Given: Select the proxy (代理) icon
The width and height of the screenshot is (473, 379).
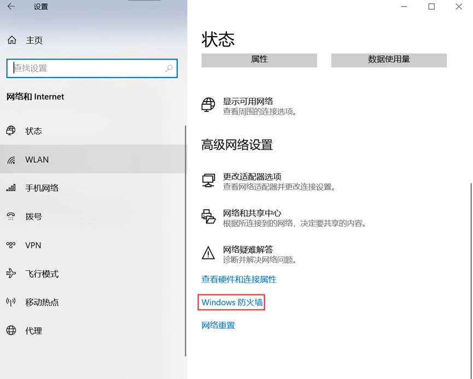Looking at the screenshot, I should (x=12, y=330).
